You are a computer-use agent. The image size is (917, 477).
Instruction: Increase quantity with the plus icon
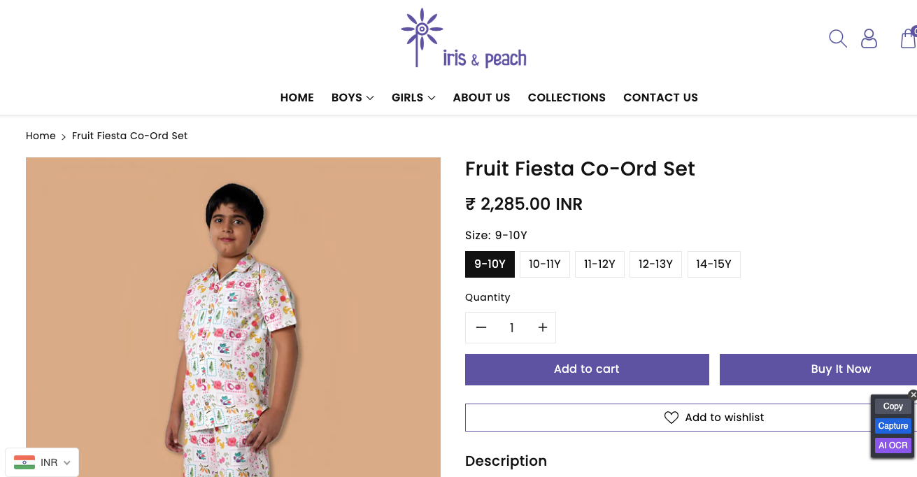(x=542, y=327)
